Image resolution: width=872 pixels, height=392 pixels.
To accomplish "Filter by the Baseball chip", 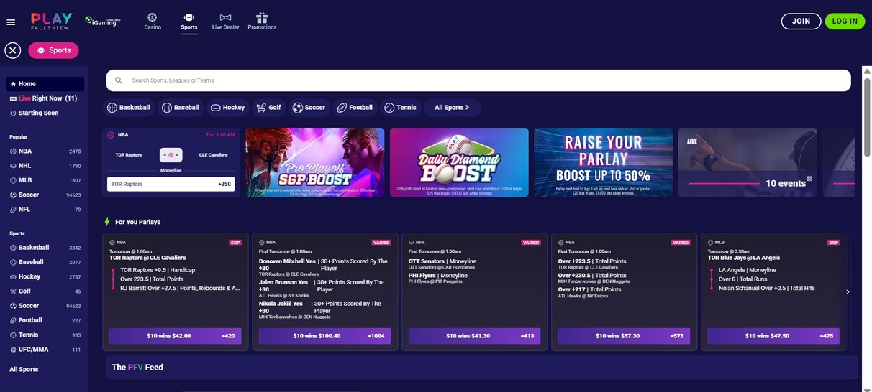I will [181, 108].
